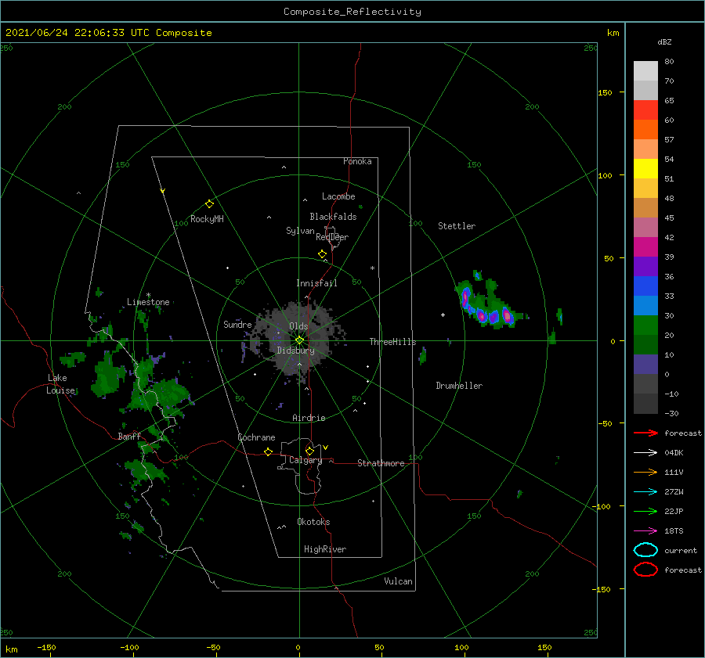Pick the cyan 27ZW arrow symbol
Viewport: 705px width, 658px height.
(645, 492)
